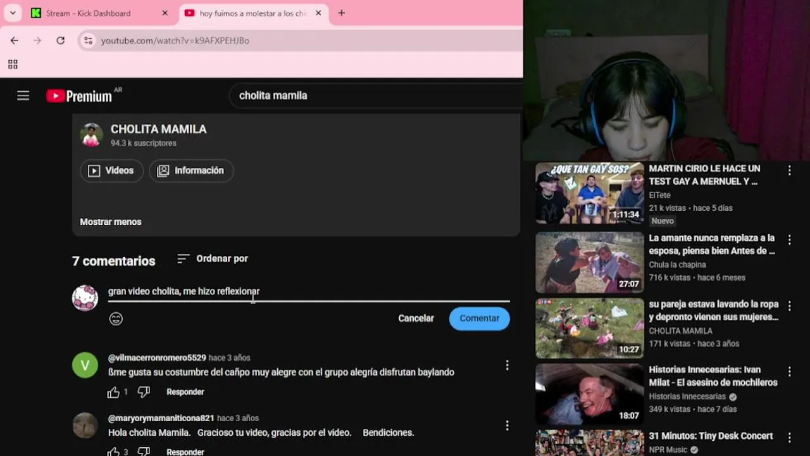Open more options for La amante video
This screenshot has height=456, width=810.
click(x=789, y=239)
